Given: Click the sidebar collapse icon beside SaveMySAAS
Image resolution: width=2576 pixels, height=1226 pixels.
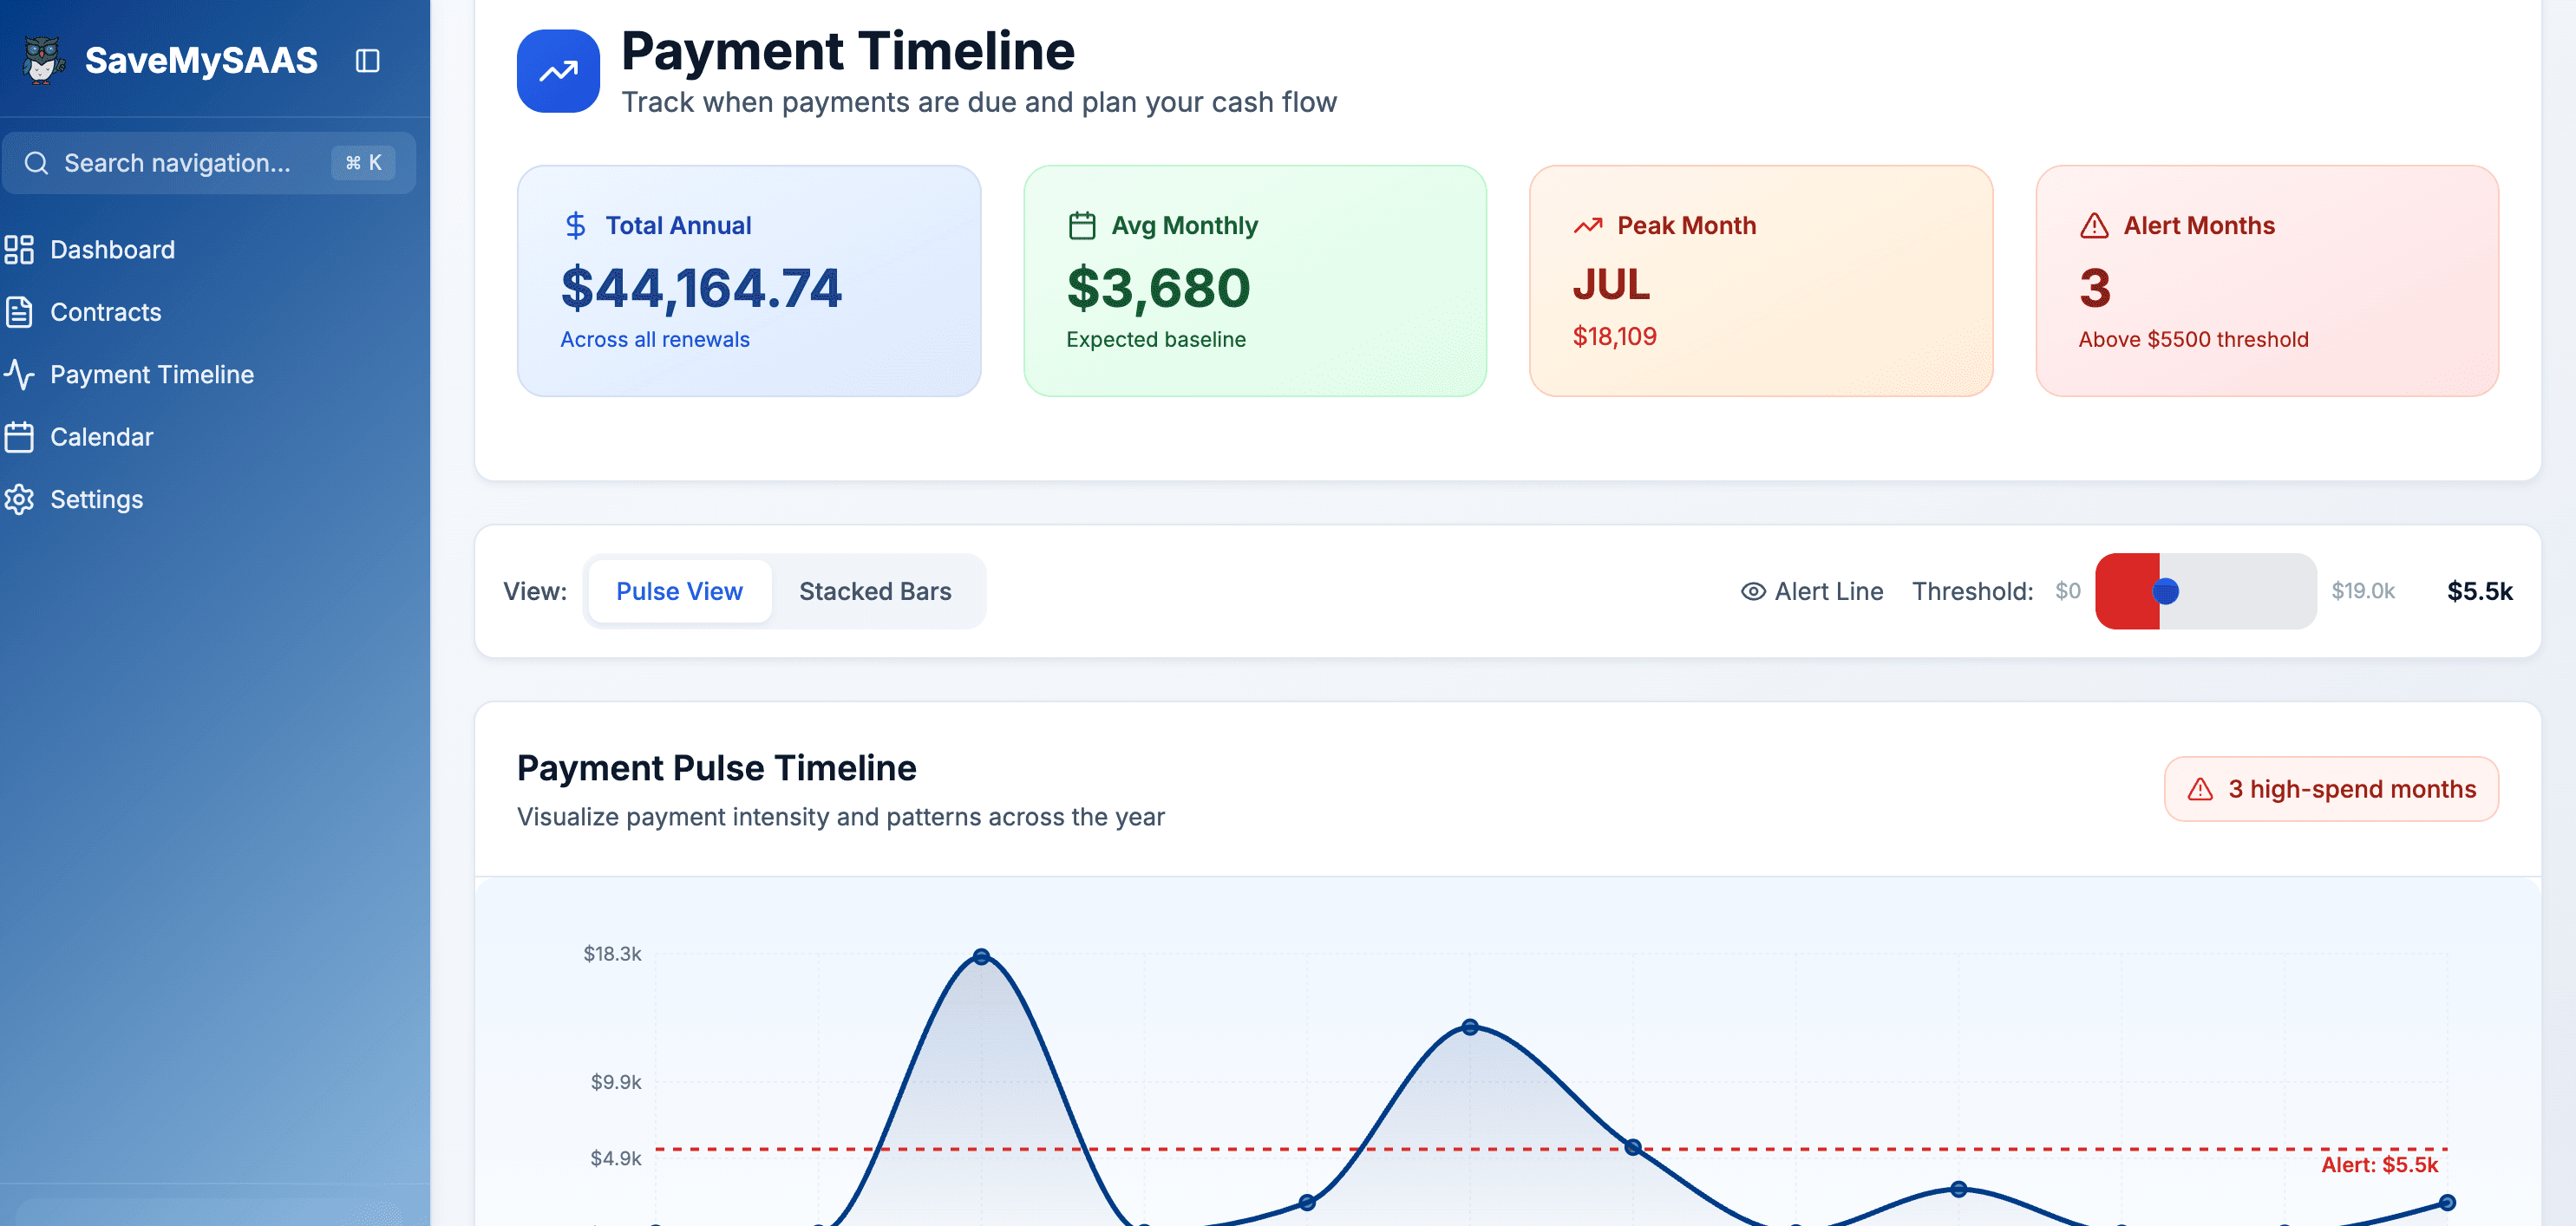Looking at the screenshot, I should click(x=366, y=60).
